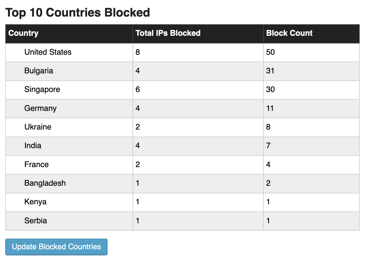Click the Country column header
This screenshot has height=262, width=365.
[23, 33]
